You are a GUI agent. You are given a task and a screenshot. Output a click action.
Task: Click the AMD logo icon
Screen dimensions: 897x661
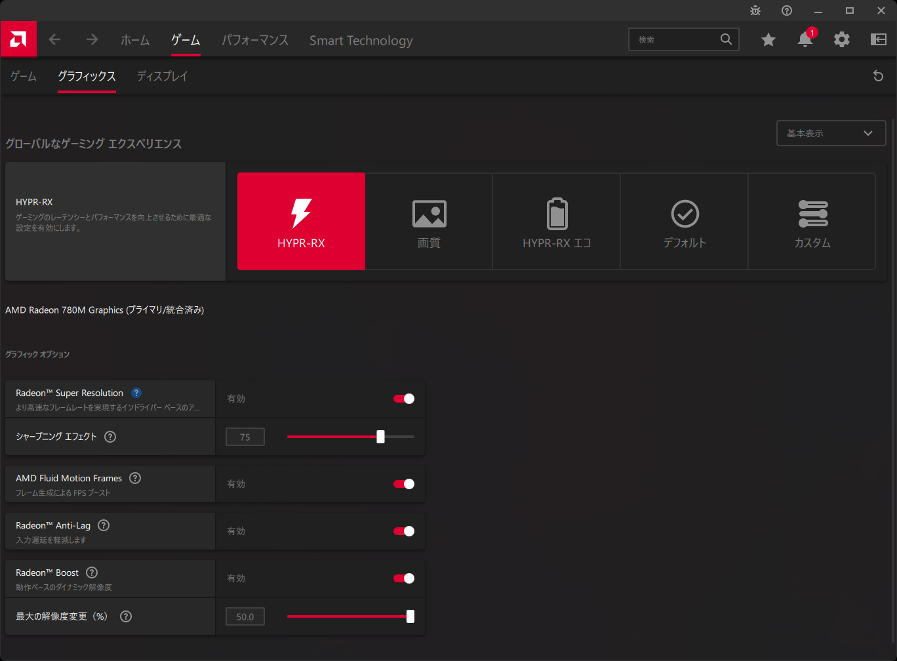pos(18,39)
